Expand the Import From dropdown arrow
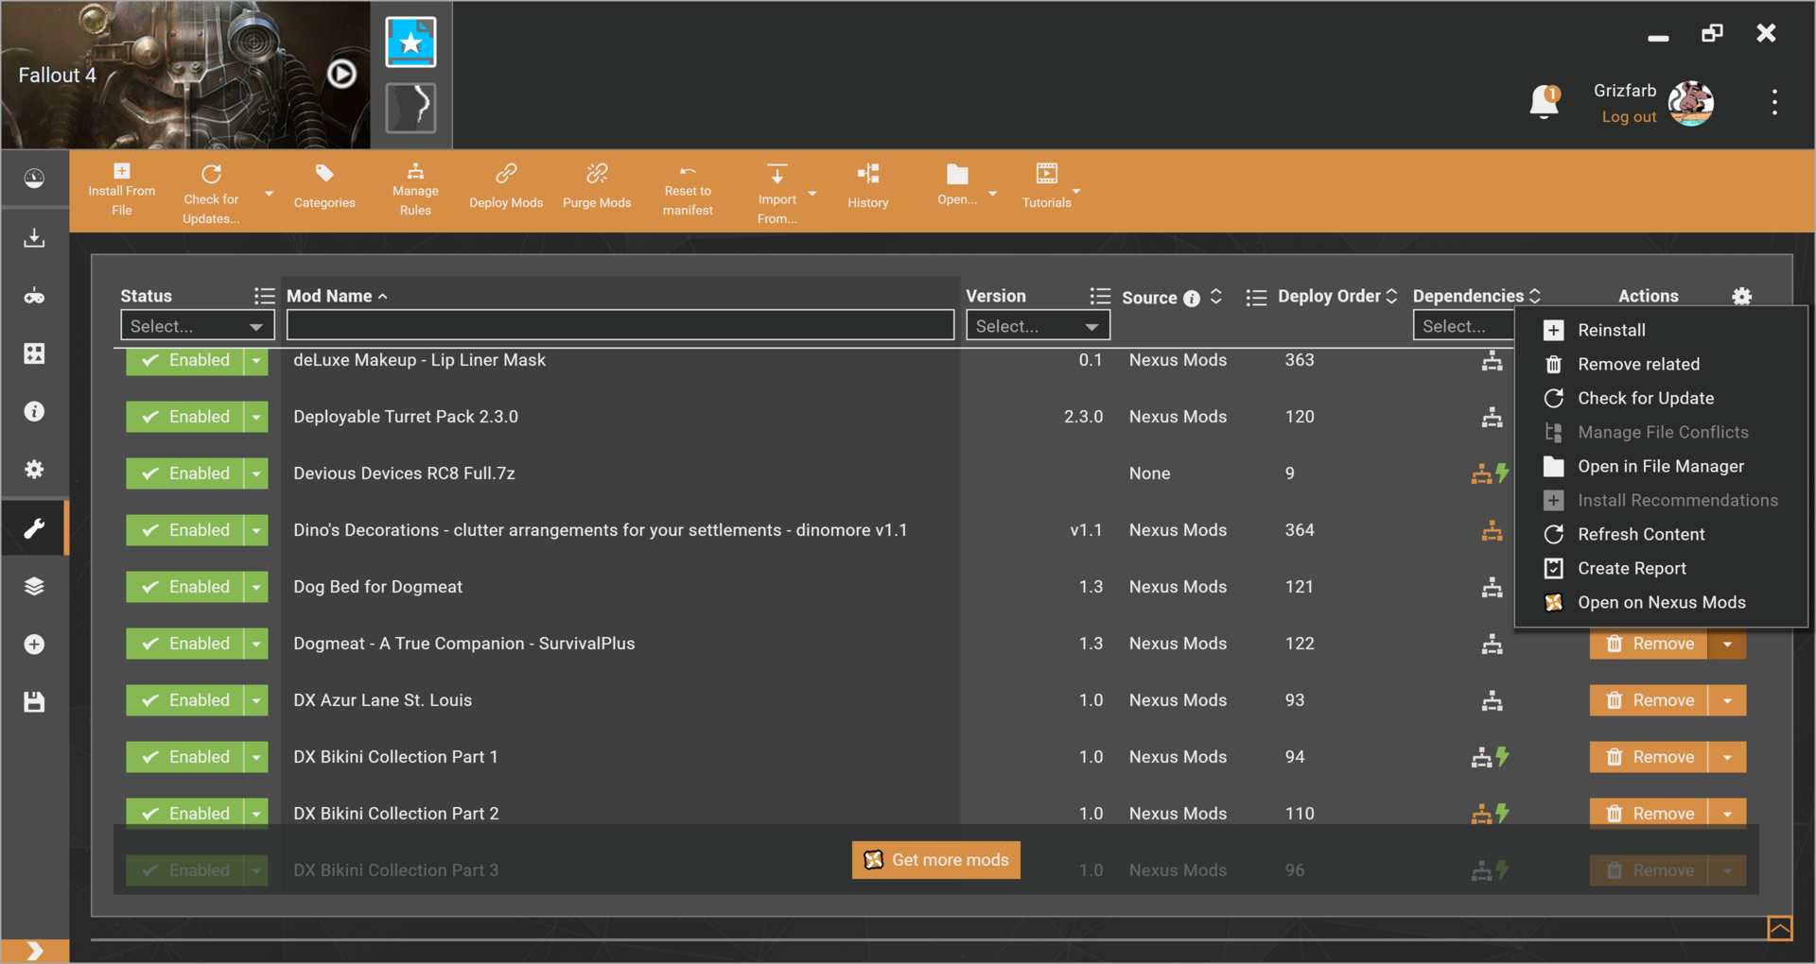This screenshot has width=1816, height=964. 812,194
